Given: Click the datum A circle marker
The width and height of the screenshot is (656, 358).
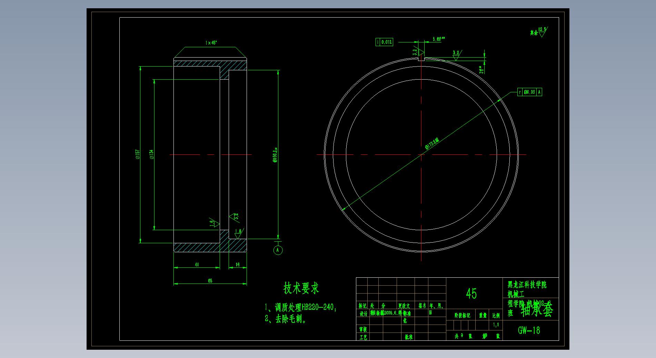Looking at the screenshot, I should 278,250.
